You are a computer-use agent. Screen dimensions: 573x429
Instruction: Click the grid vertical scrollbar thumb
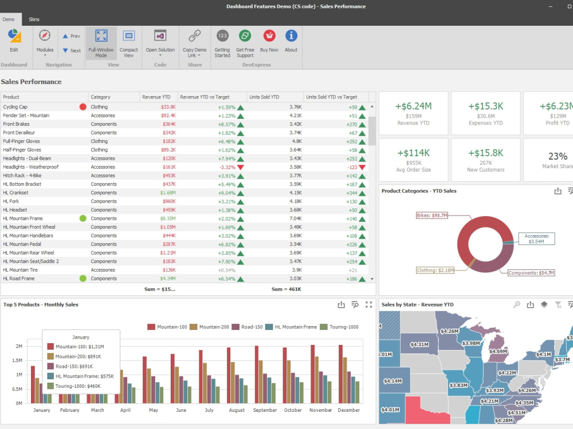[372, 131]
